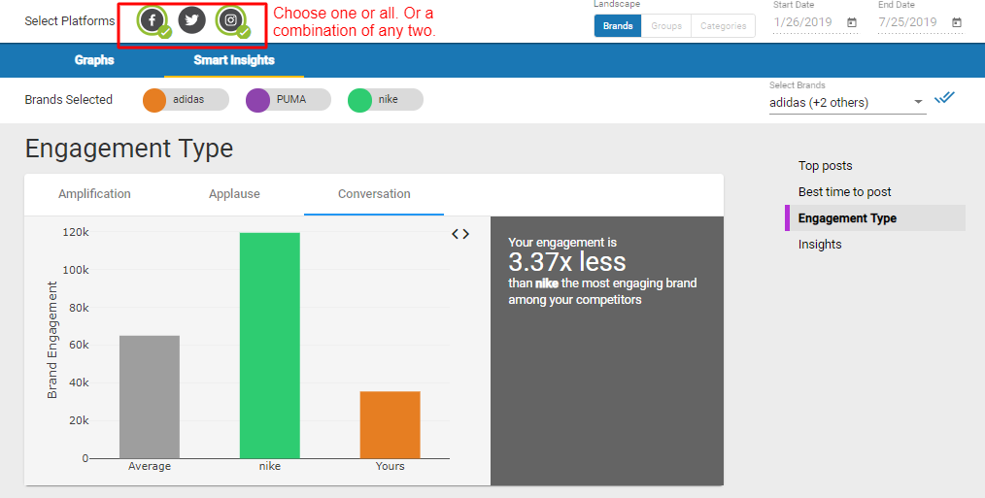Click the green nike bar
This screenshot has height=498, width=985.
tap(269, 346)
